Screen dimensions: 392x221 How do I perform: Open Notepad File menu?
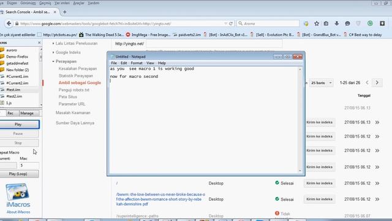114,63
